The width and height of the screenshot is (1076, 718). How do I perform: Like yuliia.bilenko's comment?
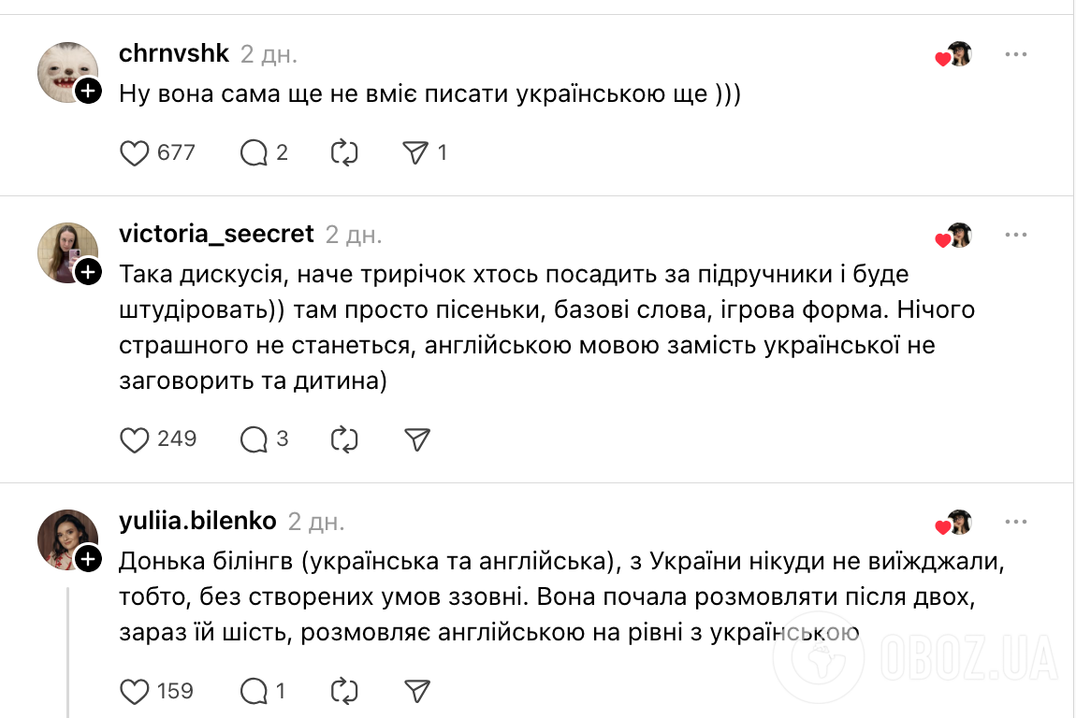tap(134, 691)
